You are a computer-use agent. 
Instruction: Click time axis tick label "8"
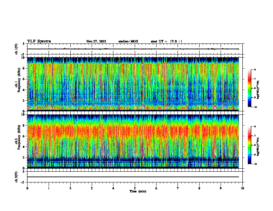click(199, 188)
